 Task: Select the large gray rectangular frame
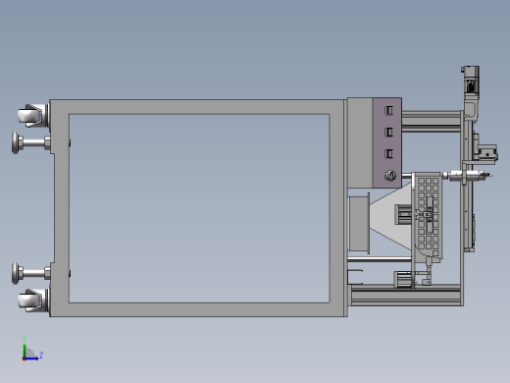coord(198,107)
